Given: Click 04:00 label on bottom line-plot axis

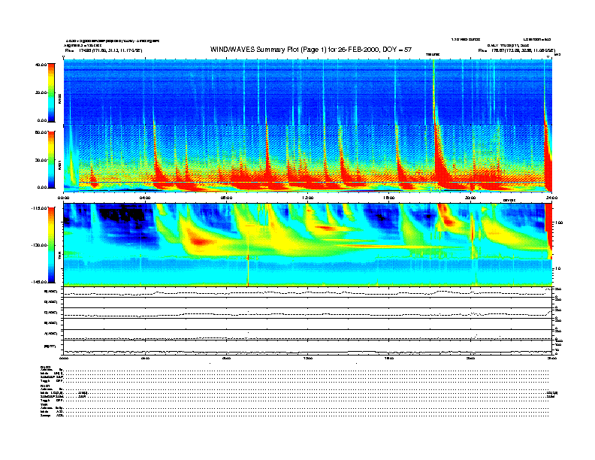Looking at the screenshot, I should click(x=145, y=359).
